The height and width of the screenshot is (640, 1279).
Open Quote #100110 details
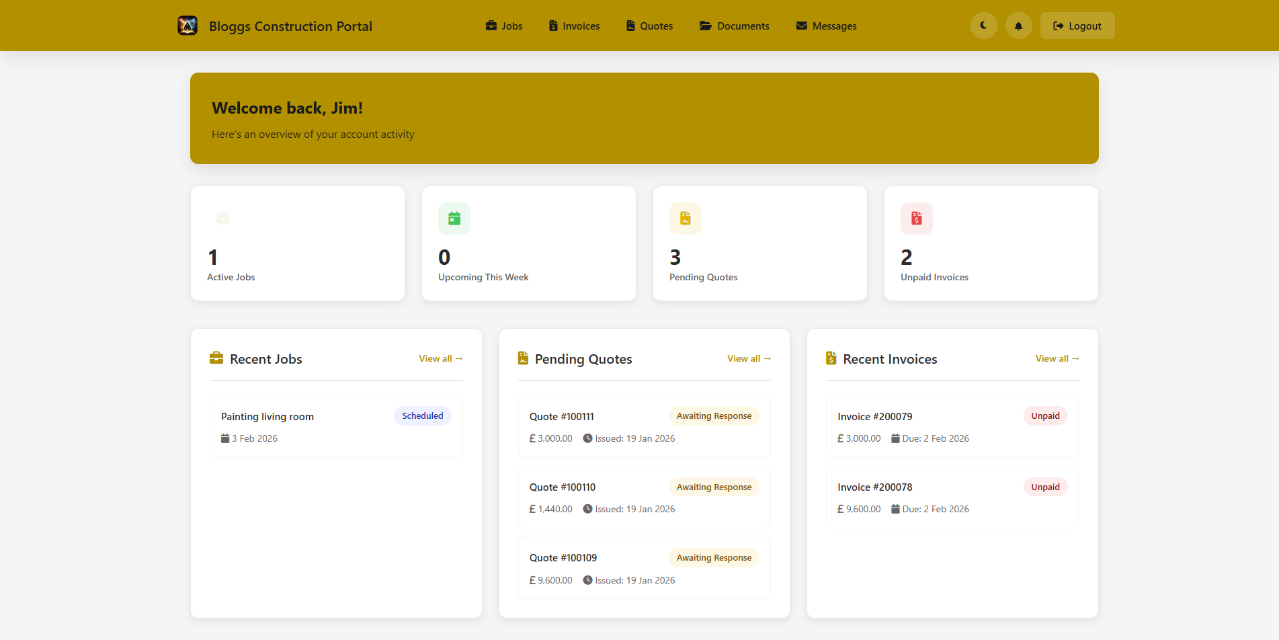[643, 497]
